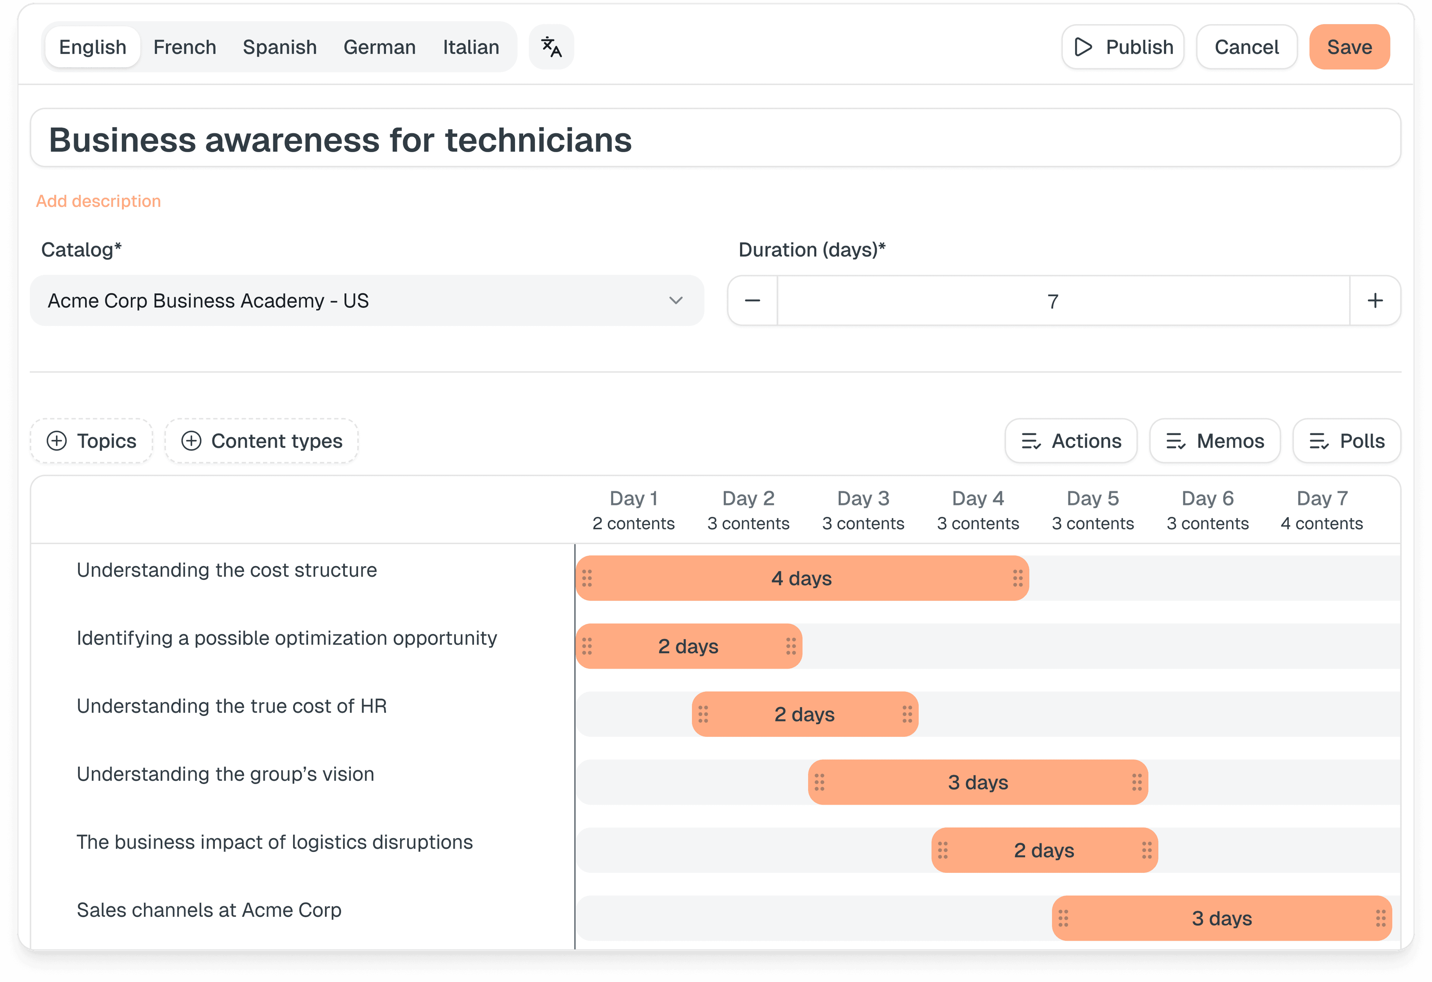Image resolution: width=1432 pixels, height=982 pixels.
Task: Click the 3 days bar for group's vision
Action: pyautogui.click(x=977, y=782)
